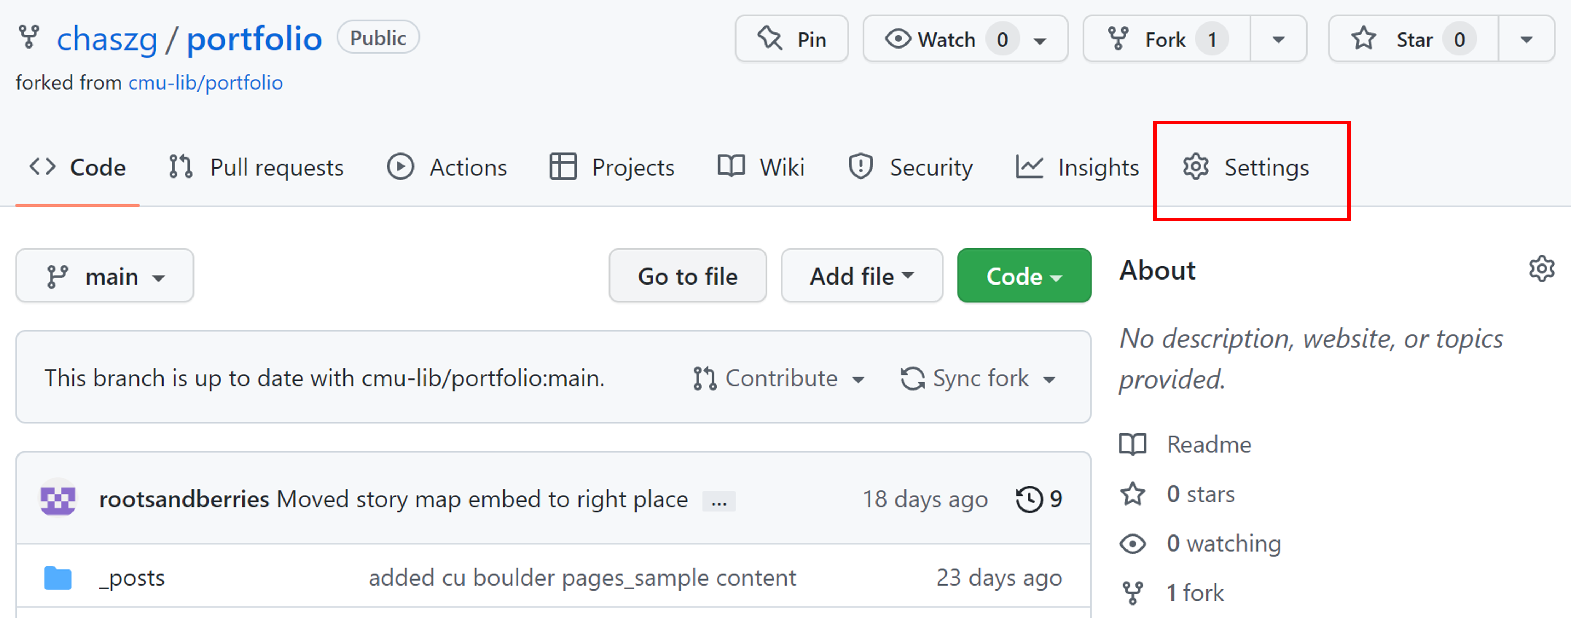This screenshot has height=618, width=1571.
Task: Click the fork icon beside chaszg
Action: pyautogui.click(x=29, y=37)
